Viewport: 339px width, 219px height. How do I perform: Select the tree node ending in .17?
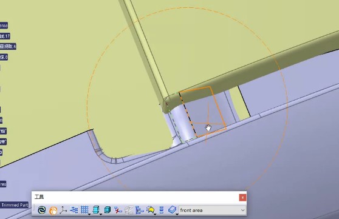click(x=5, y=36)
